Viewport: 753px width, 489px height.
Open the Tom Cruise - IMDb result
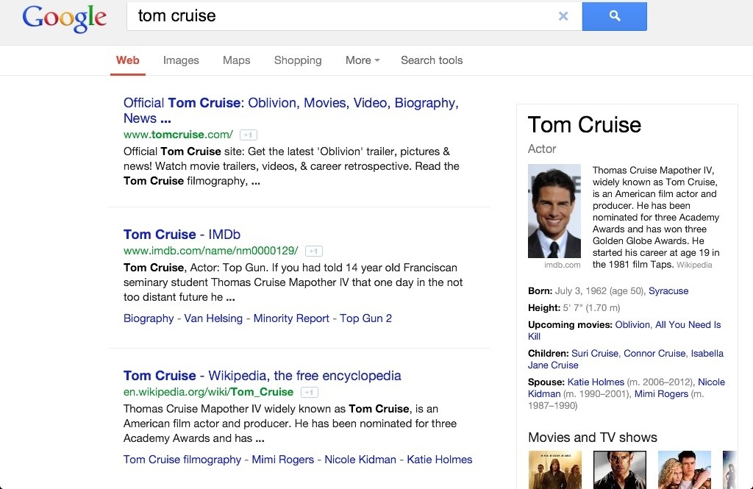182,235
